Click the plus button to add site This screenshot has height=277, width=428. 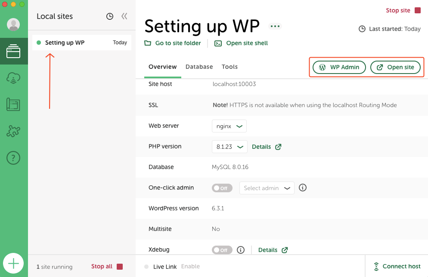(x=13, y=263)
